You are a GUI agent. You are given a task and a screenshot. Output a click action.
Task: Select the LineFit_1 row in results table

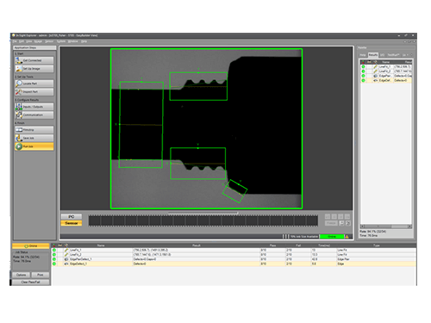coord(234,250)
